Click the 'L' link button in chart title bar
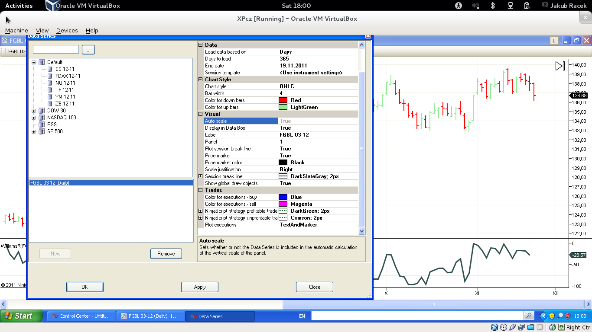The image size is (592, 332). (553, 41)
